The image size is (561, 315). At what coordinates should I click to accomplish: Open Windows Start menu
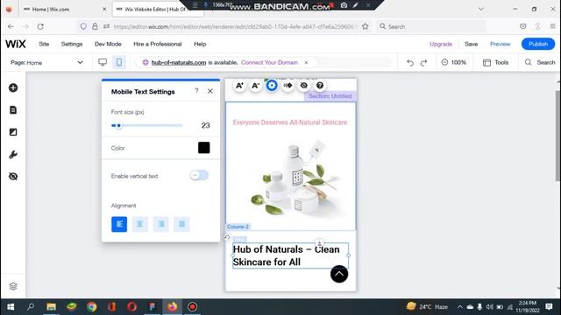click(x=11, y=307)
